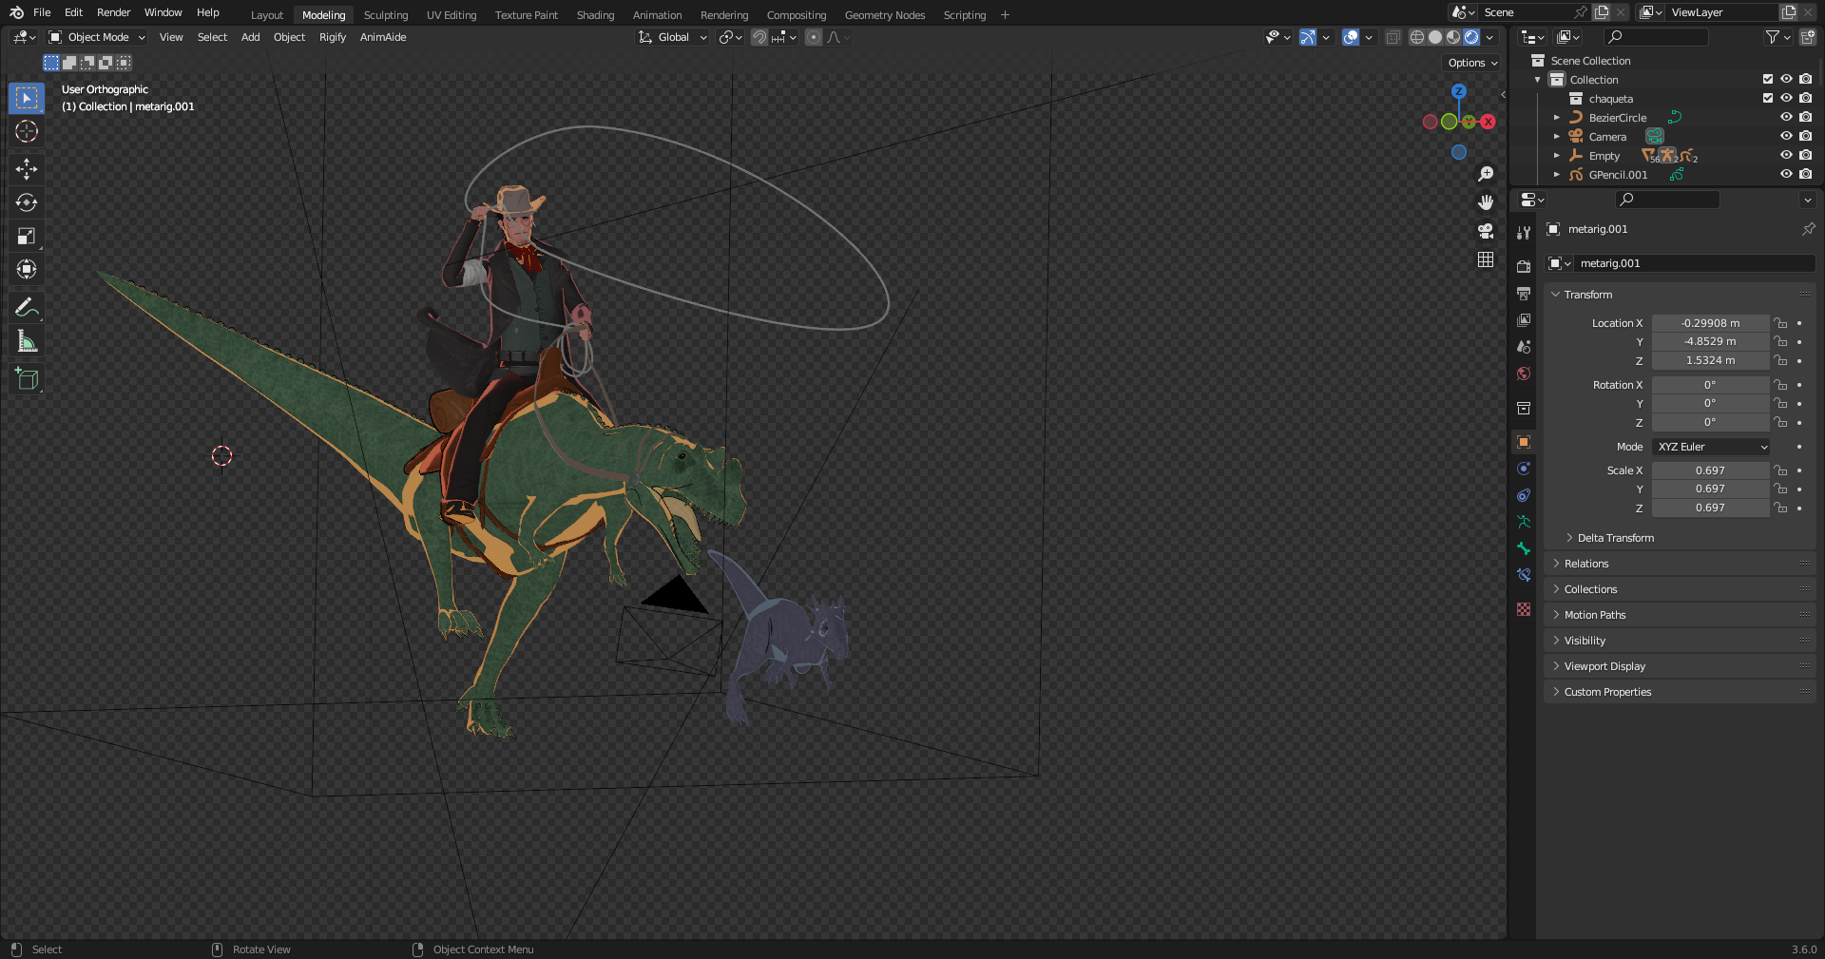Activate the 3D Cursor tool
This screenshot has width=1825, height=959.
tap(27, 131)
